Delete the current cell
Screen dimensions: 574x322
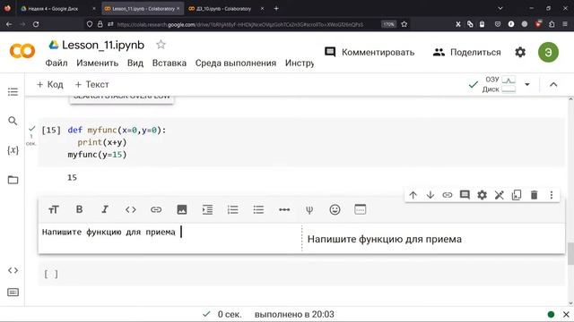(535, 195)
